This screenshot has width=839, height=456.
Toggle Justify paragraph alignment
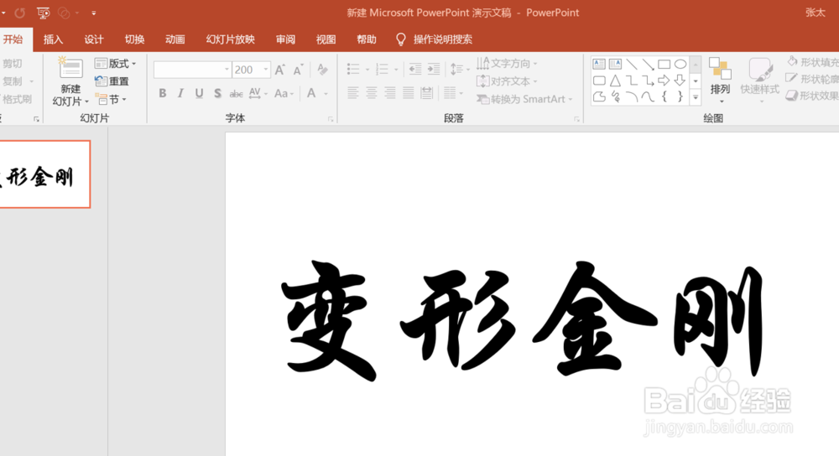[409, 93]
